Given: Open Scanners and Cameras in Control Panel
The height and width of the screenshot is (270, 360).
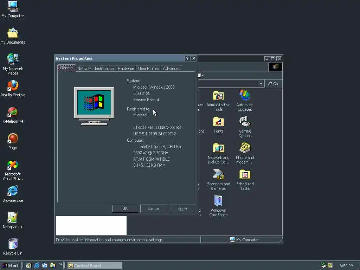Looking at the screenshot, I should coord(218,180).
